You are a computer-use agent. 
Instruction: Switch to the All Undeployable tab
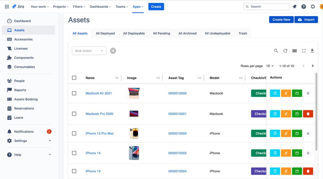[218, 33]
